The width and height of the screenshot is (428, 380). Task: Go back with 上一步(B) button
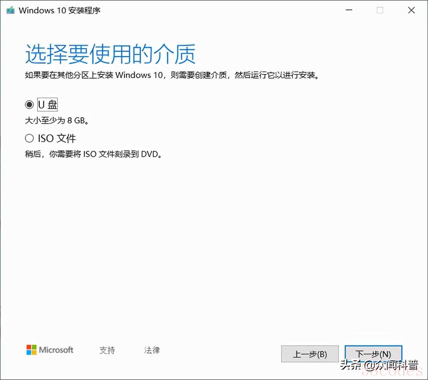point(310,354)
